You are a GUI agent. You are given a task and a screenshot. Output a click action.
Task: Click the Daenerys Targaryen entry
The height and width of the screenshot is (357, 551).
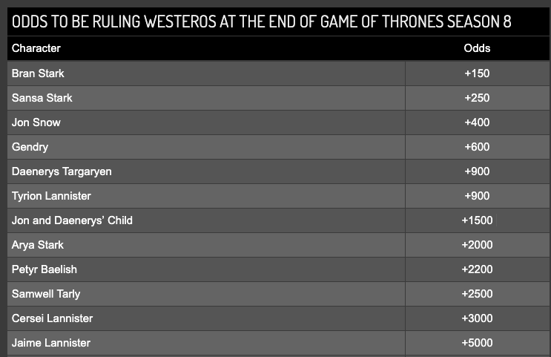pos(62,171)
